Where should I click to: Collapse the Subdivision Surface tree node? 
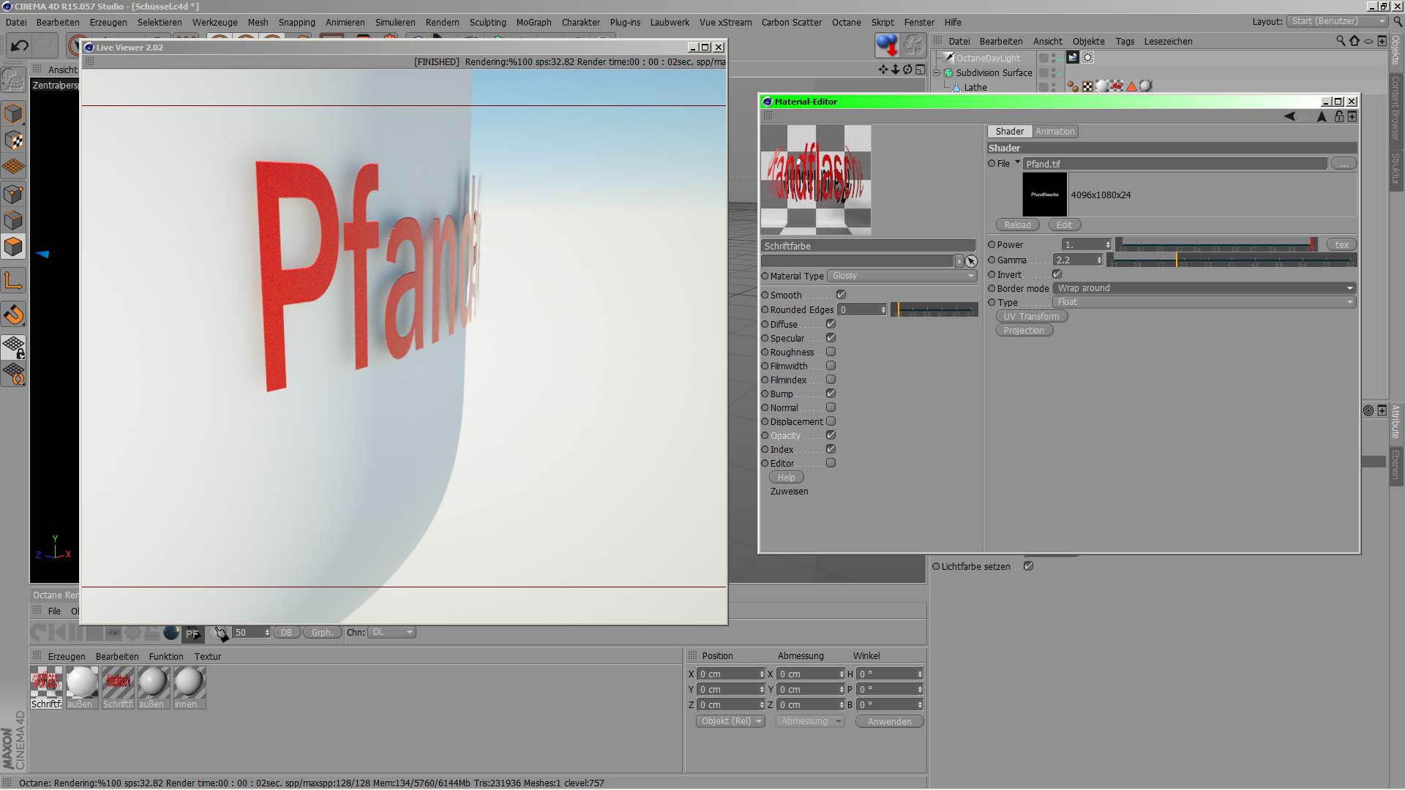(936, 73)
